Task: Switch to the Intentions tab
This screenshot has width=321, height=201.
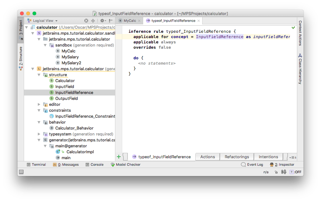Action: coord(268,157)
